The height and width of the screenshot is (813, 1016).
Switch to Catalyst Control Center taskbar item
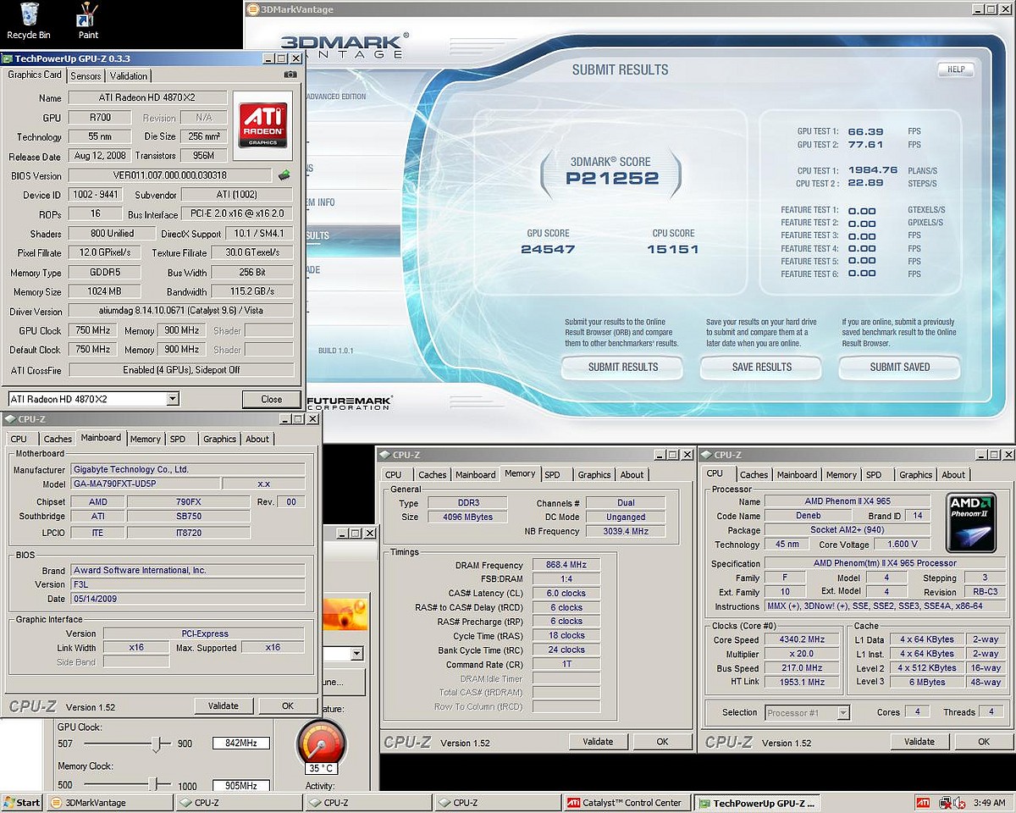coord(626,802)
